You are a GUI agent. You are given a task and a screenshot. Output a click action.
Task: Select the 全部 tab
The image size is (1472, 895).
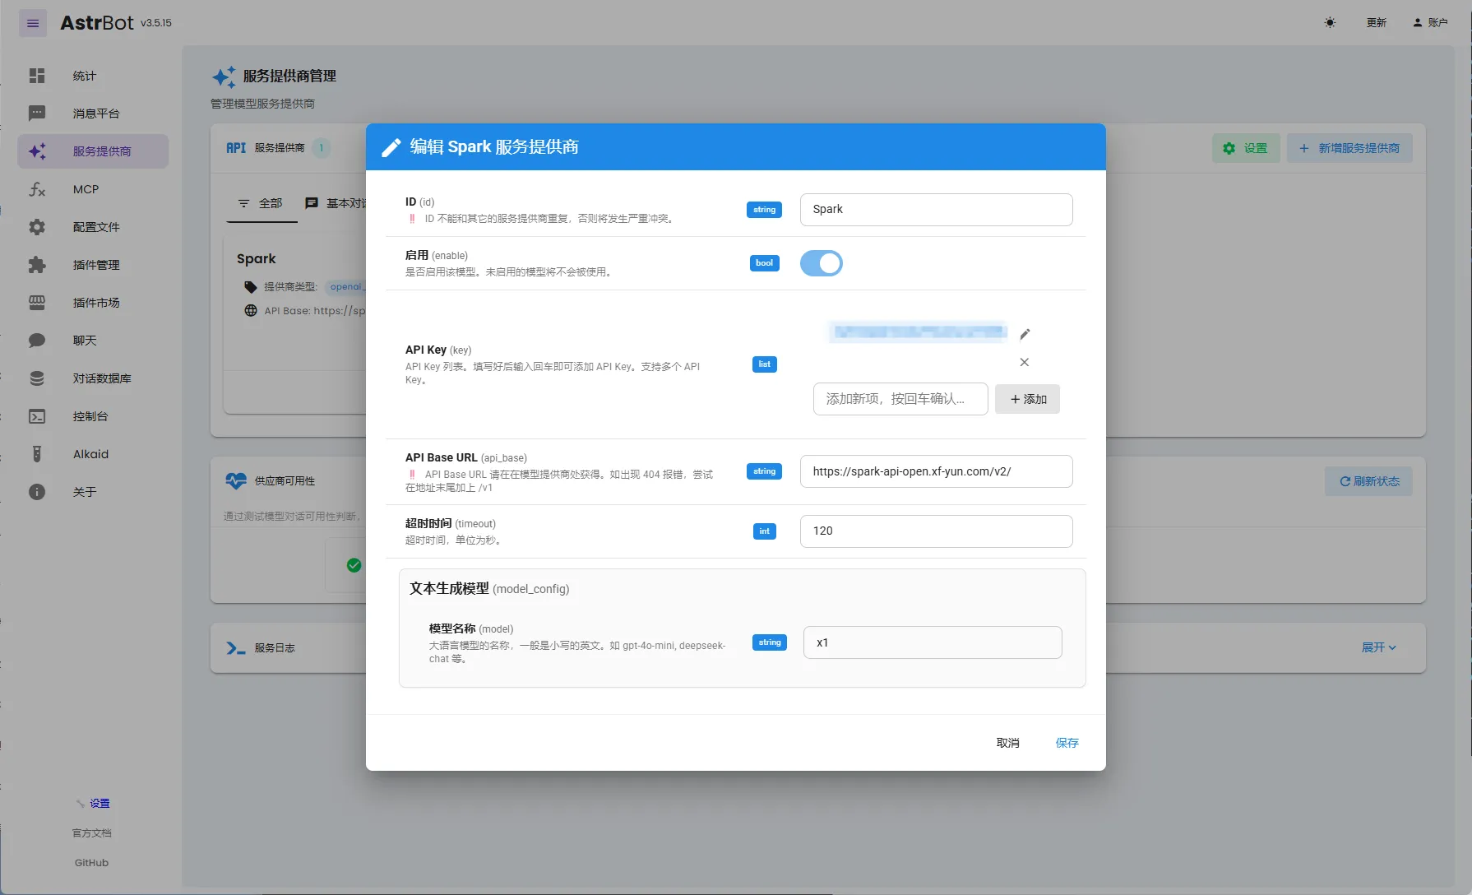pos(262,203)
